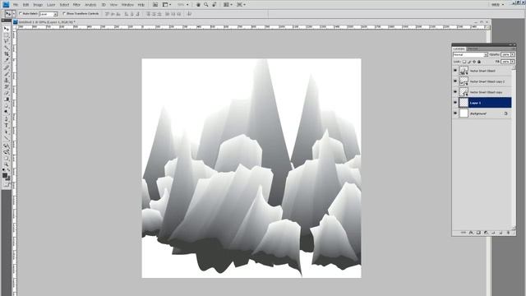Select the Lasso tool

point(7,41)
